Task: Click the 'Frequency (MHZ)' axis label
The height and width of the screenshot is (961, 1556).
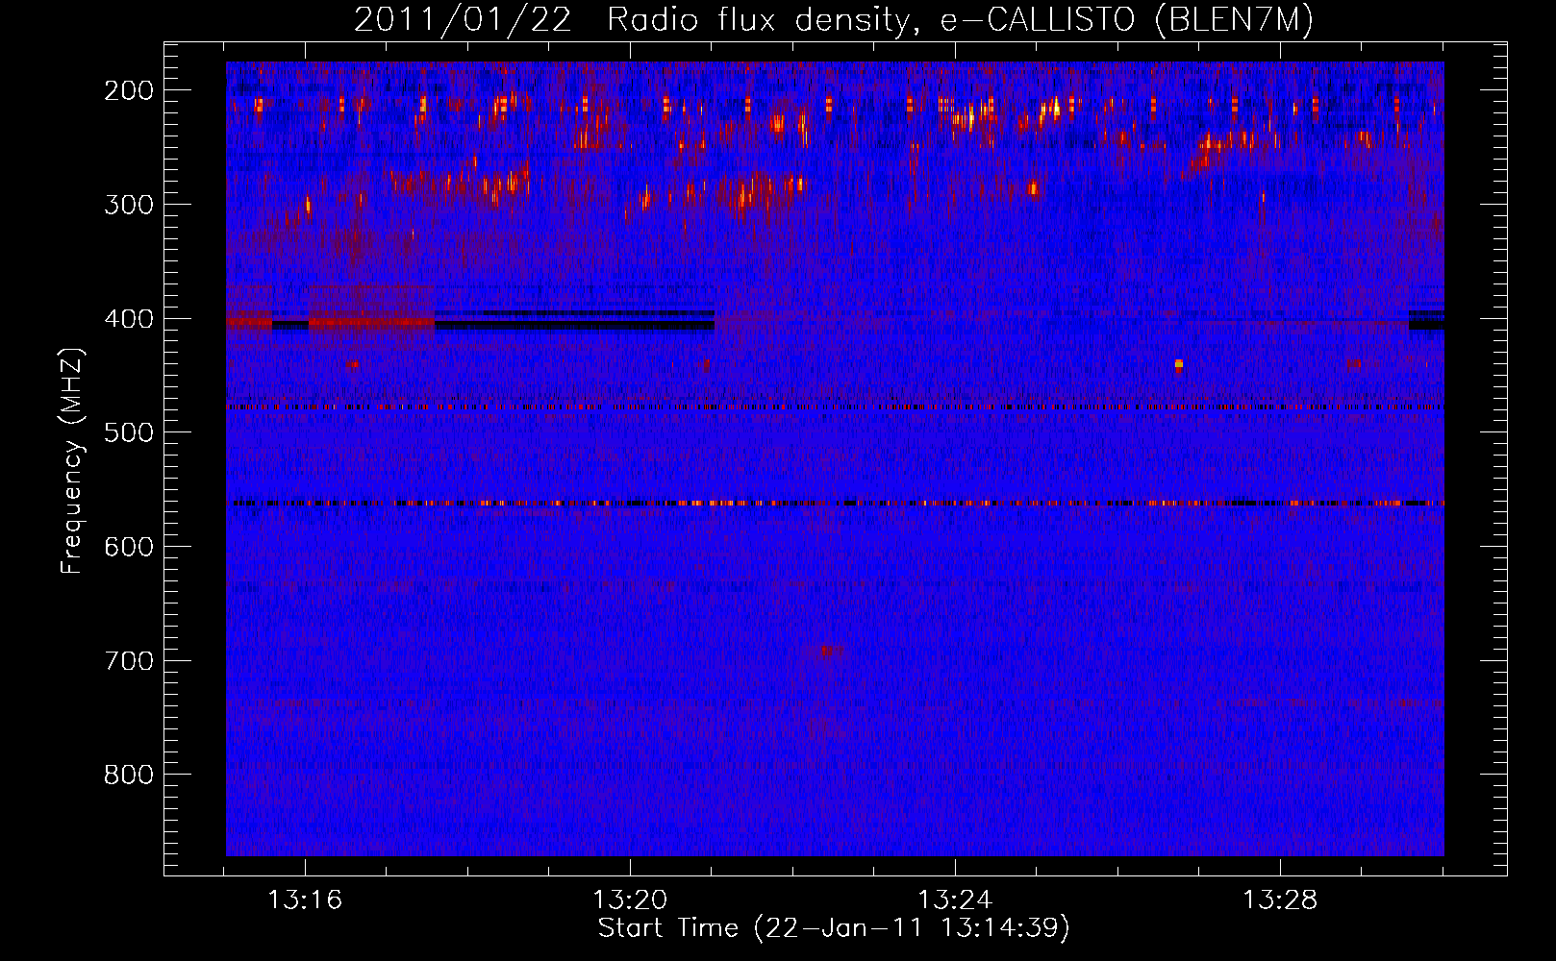Action: (72, 460)
